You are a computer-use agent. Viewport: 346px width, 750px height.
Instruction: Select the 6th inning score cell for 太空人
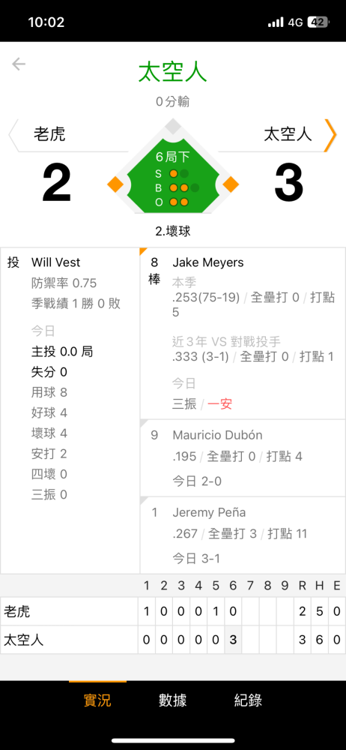click(233, 640)
